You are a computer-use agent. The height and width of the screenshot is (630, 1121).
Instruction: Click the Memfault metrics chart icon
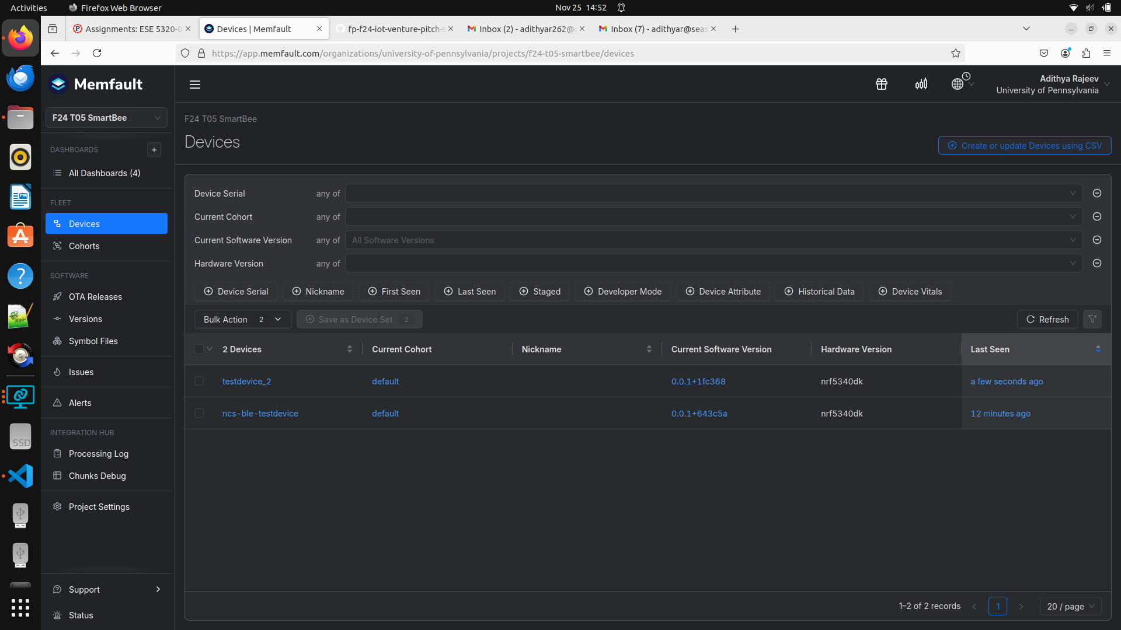[x=921, y=84]
